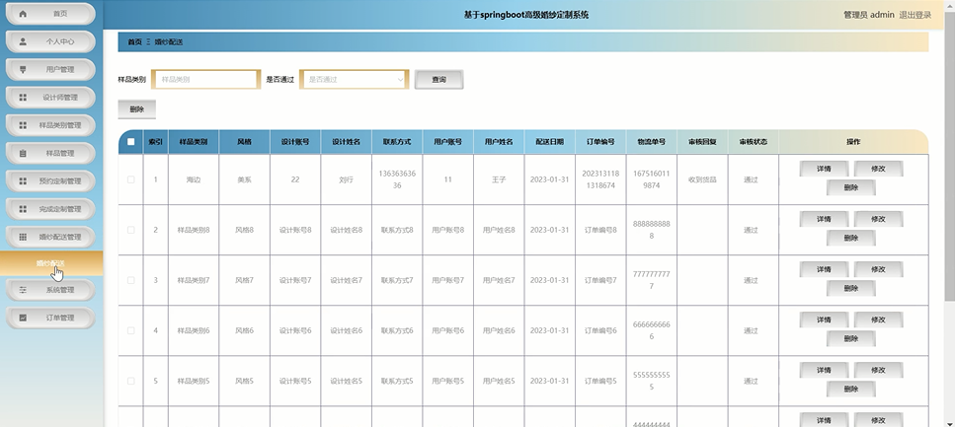
Task: Check the checkbox for row 1 海边
Action: (x=131, y=179)
